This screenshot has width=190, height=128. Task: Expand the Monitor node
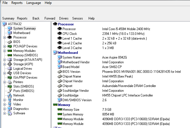click(4, 100)
